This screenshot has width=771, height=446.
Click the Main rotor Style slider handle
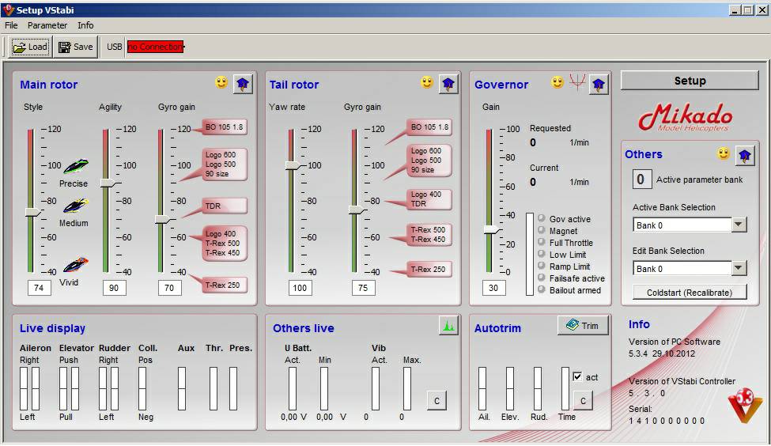(x=33, y=212)
